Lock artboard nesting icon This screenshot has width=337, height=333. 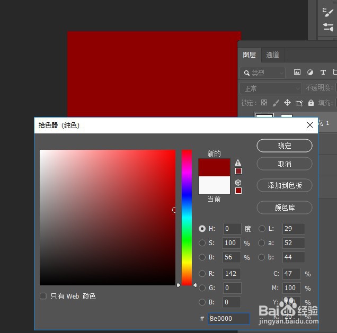(299, 103)
